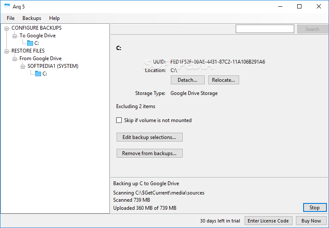Image resolution: width=329 pixels, height=228 pixels.
Task: Click the Detach... button
Action: [187, 80]
